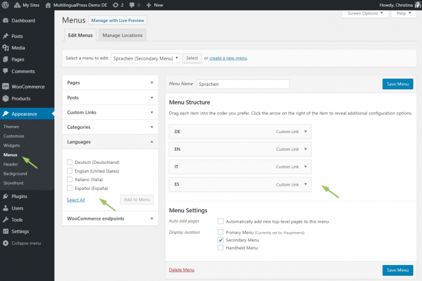This screenshot has width=422, height=281.
Task: Open Media library icon in sidebar
Action: tap(5, 48)
